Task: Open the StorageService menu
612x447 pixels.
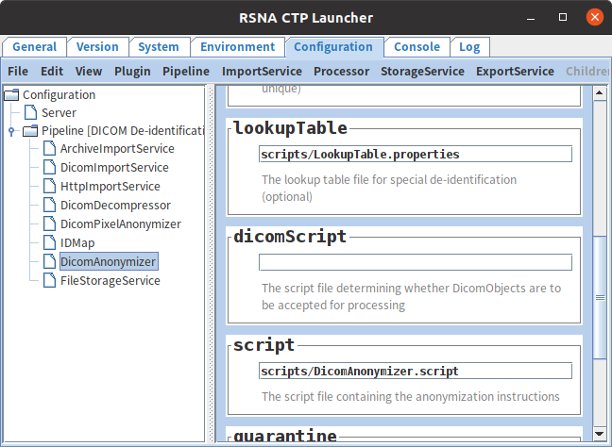Action: 422,72
